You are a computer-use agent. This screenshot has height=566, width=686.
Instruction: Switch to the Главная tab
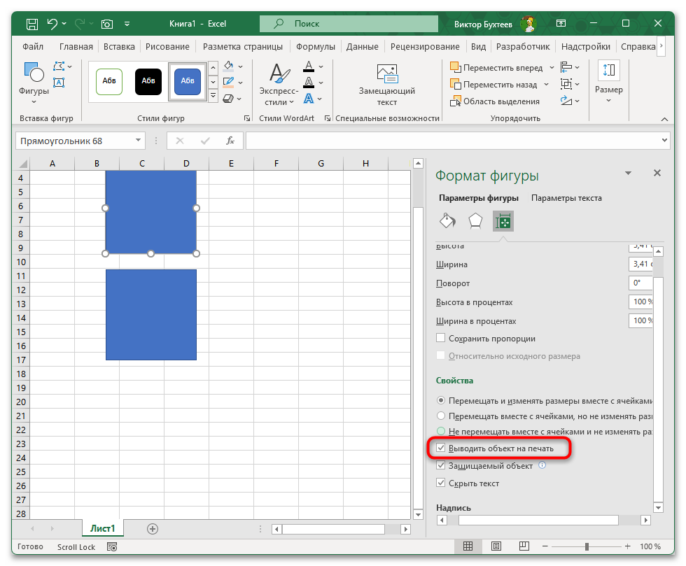point(76,46)
